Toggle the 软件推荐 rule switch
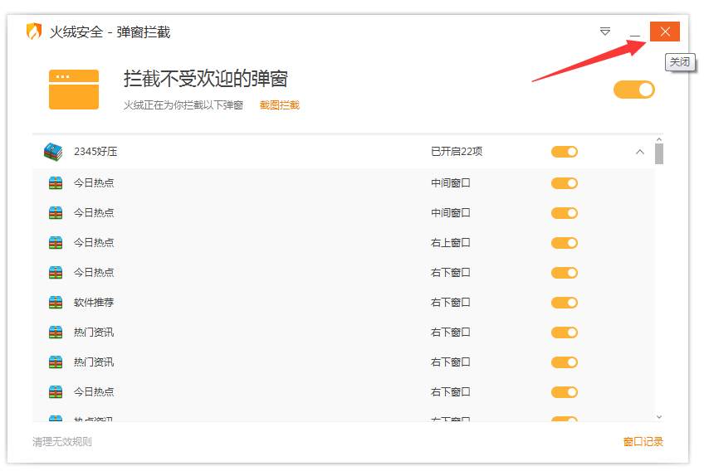This screenshot has width=704, height=471. point(565,303)
